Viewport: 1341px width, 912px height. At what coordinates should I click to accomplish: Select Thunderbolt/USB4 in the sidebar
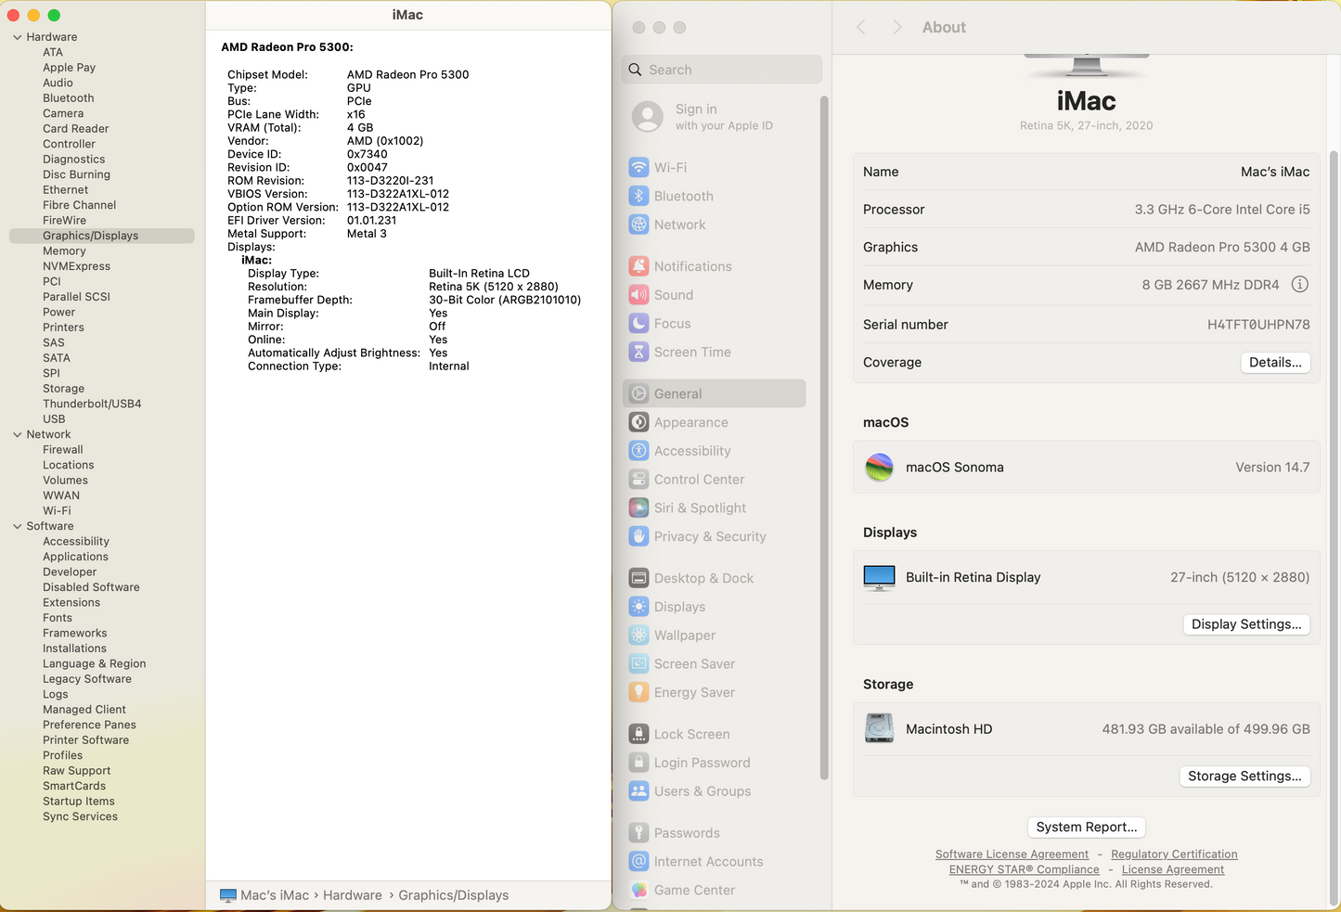click(92, 405)
